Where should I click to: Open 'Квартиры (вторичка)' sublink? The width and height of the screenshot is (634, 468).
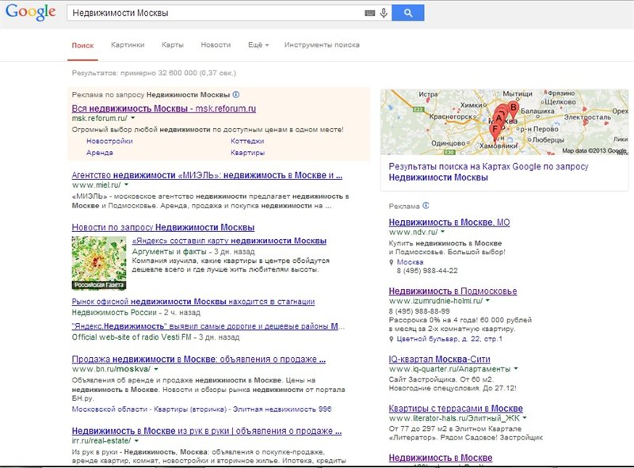[x=190, y=409]
